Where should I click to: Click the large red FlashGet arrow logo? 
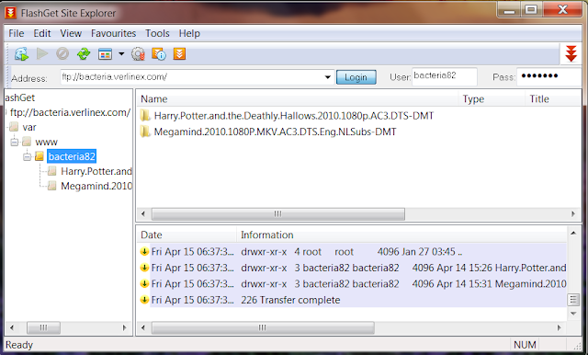571,53
